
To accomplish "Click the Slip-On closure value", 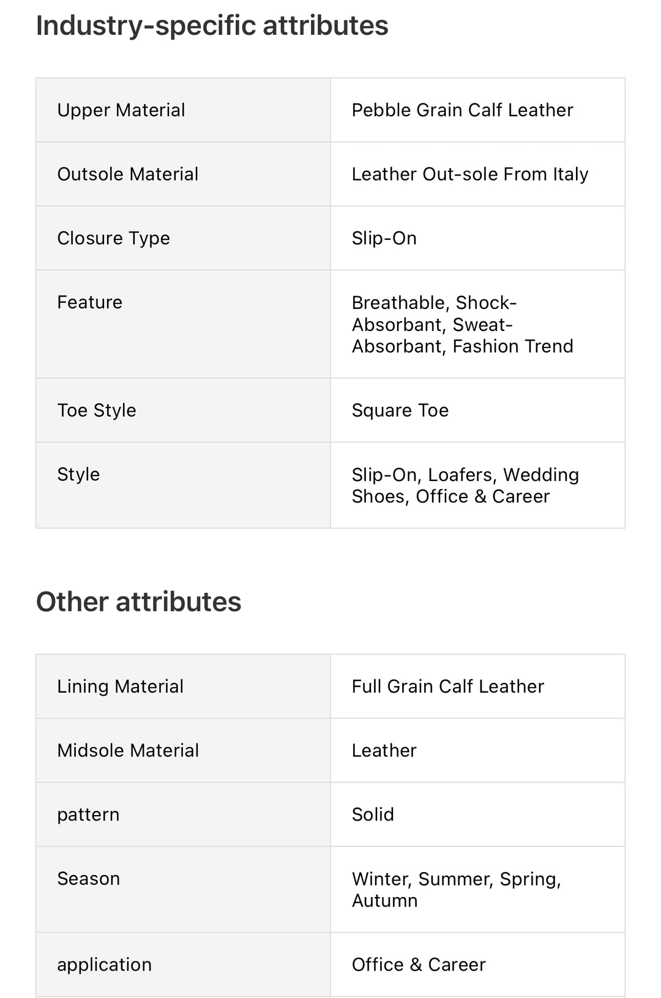I will point(384,238).
